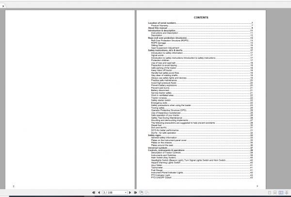Click 'Avoid high-pressure fluids' entry
The height and width of the screenshot is (197, 291).
163,83
